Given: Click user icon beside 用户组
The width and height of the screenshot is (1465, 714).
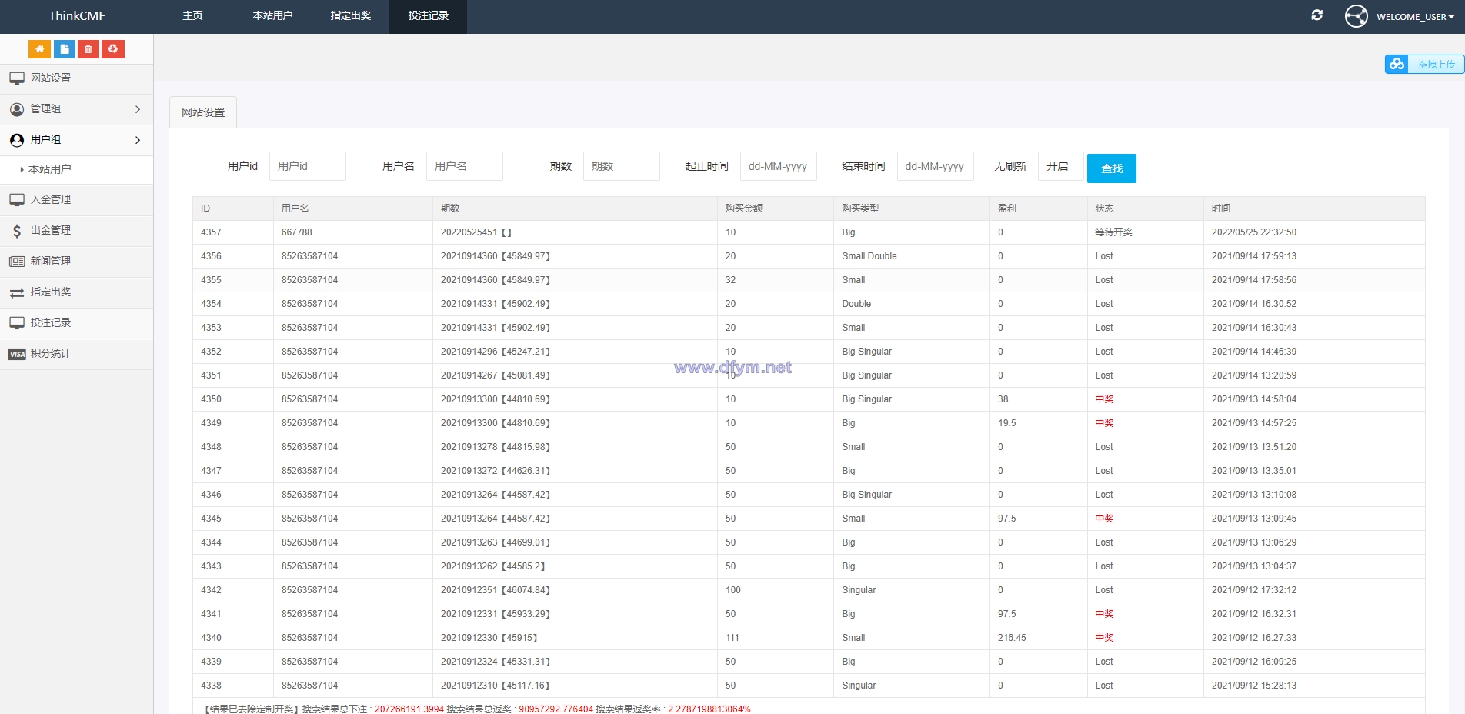Looking at the screenshot, I should [17, 140].
